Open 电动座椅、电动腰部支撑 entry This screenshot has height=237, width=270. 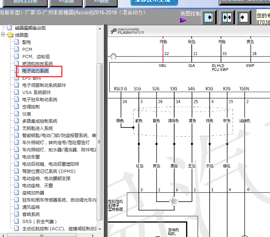pyautogui.click(x=46, y=178)
